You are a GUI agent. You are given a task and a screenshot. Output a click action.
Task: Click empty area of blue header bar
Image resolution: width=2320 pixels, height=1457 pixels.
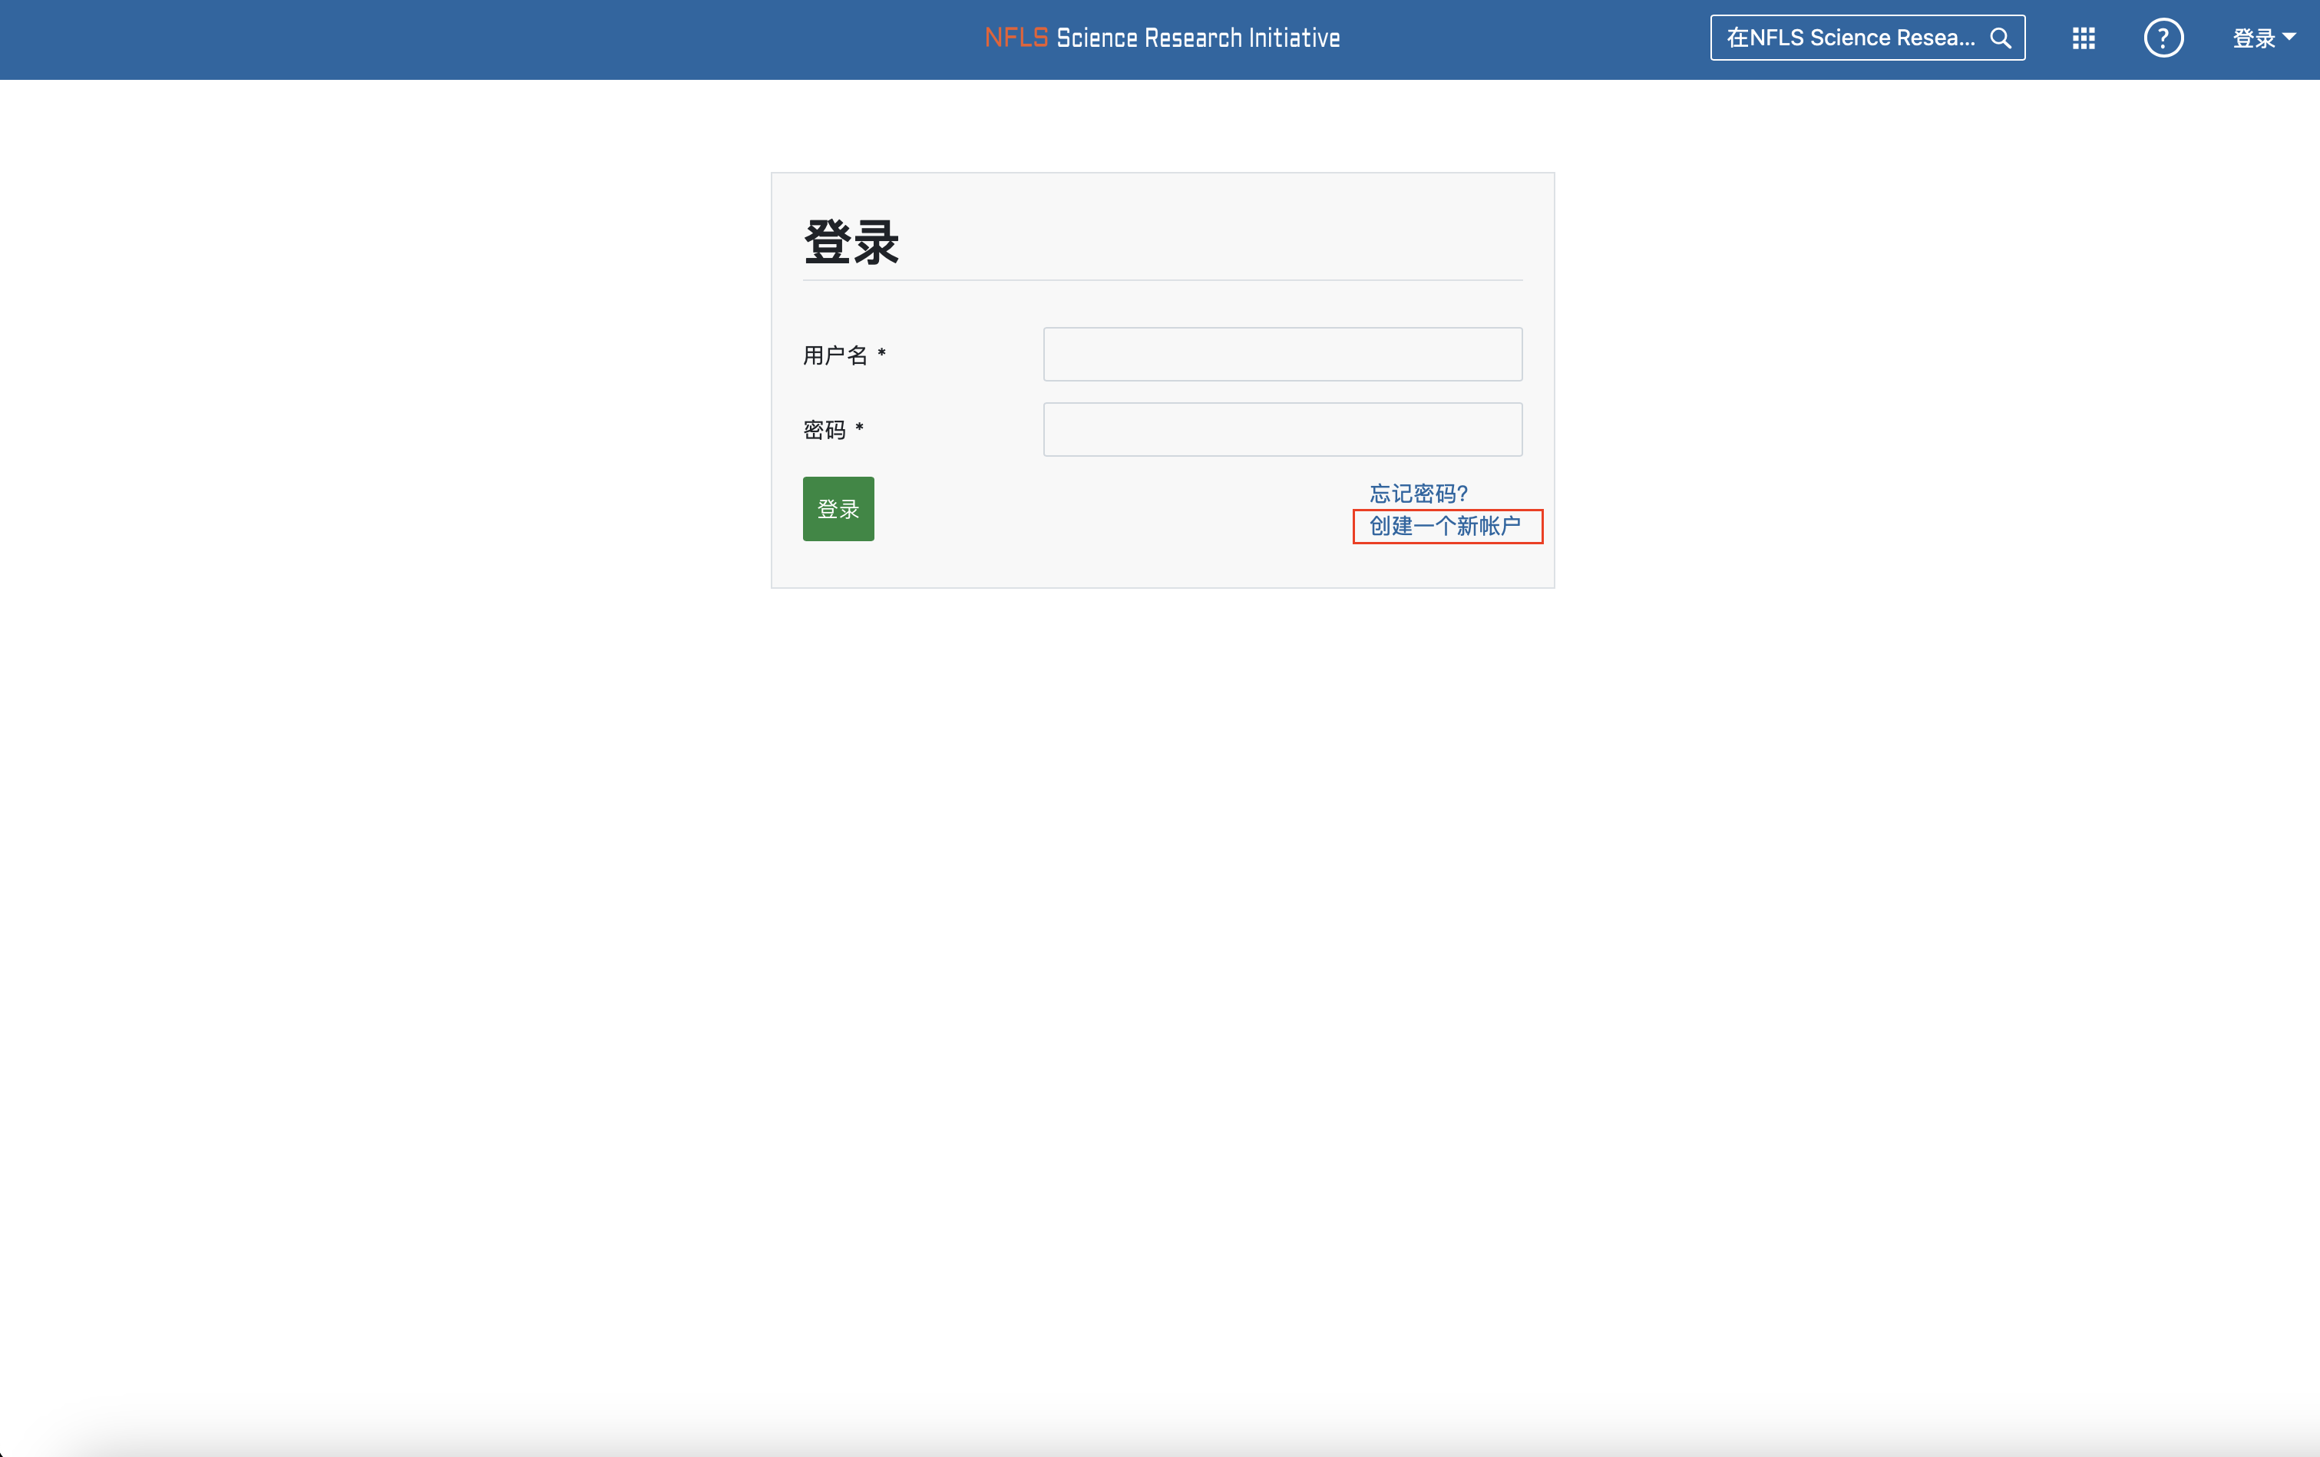pos(481,38)
